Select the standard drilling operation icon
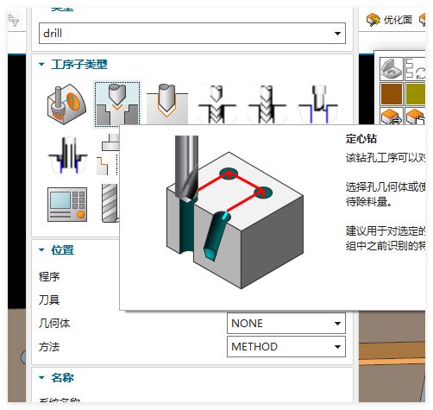 coord(167,104)
